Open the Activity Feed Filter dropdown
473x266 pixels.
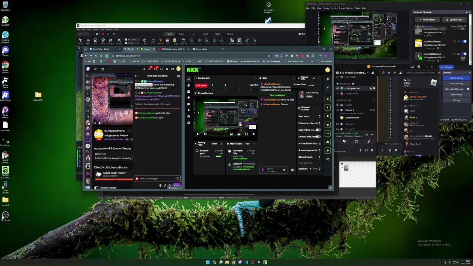click(x=214, y=143)
